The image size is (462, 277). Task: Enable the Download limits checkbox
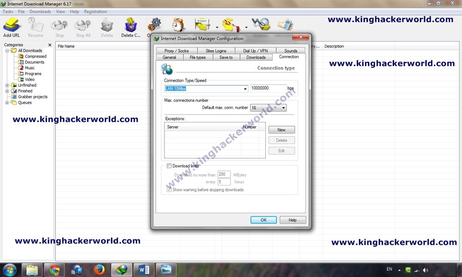point(169,166)
